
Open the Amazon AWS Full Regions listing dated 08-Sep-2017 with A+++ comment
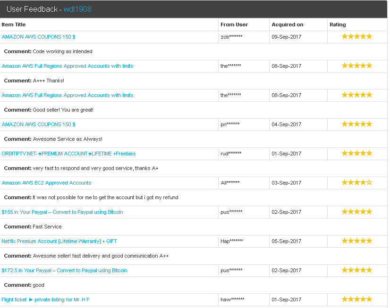click(68, 66)
